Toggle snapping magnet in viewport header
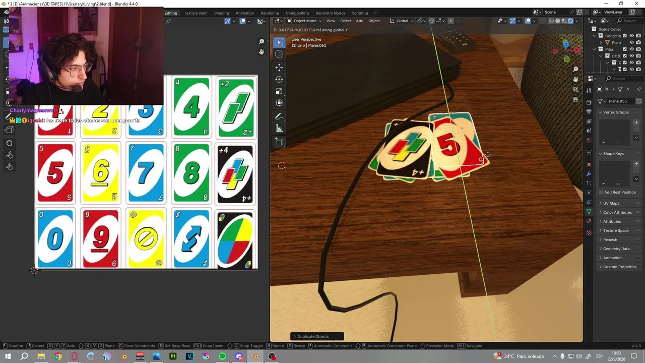 coord(431,21)
